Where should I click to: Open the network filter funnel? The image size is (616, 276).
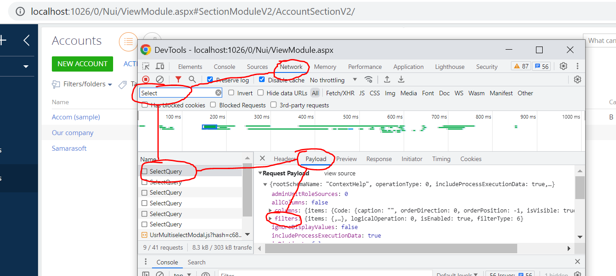click(178, 79)
